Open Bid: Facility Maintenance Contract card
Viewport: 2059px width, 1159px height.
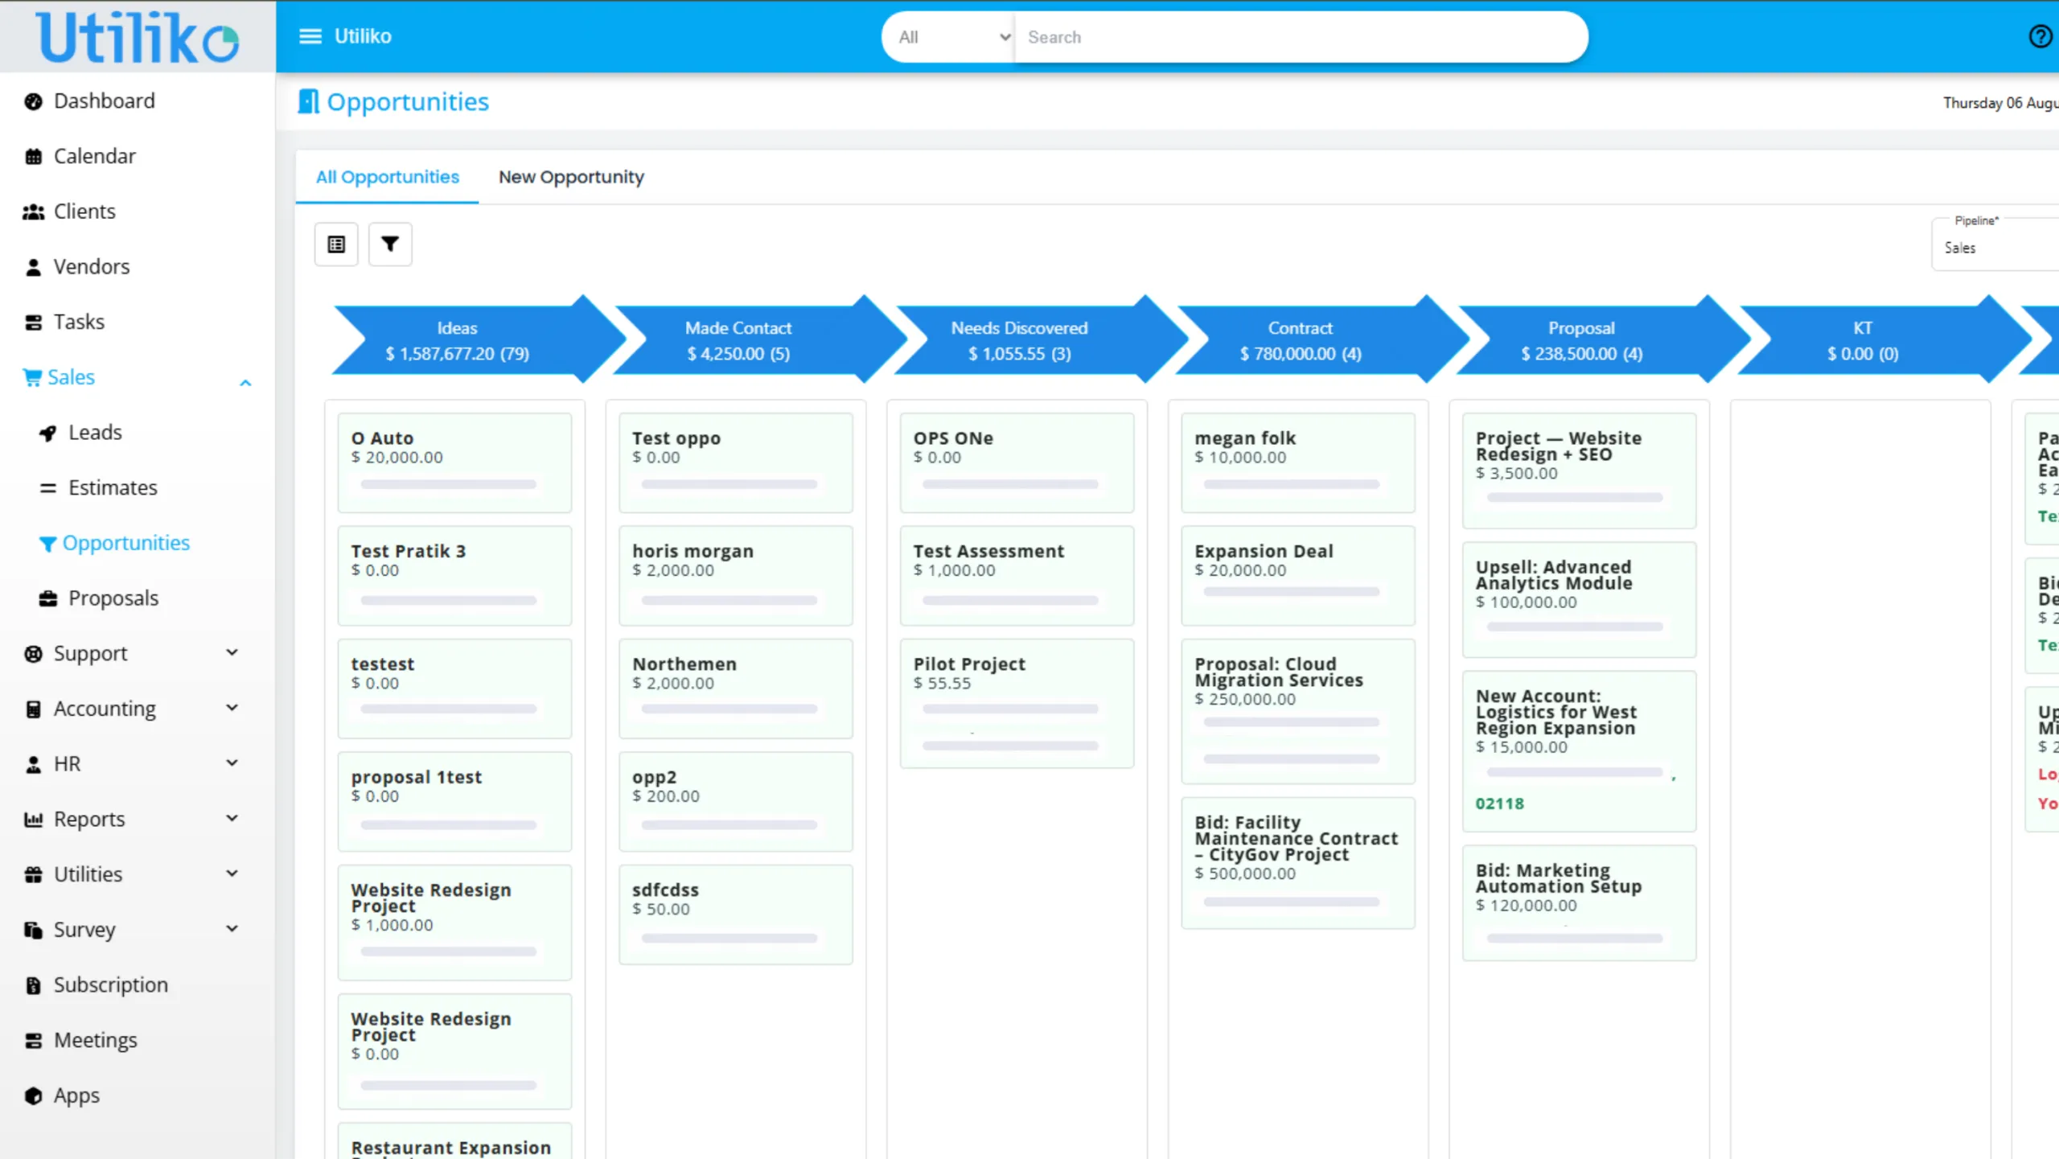point(1298,863)
